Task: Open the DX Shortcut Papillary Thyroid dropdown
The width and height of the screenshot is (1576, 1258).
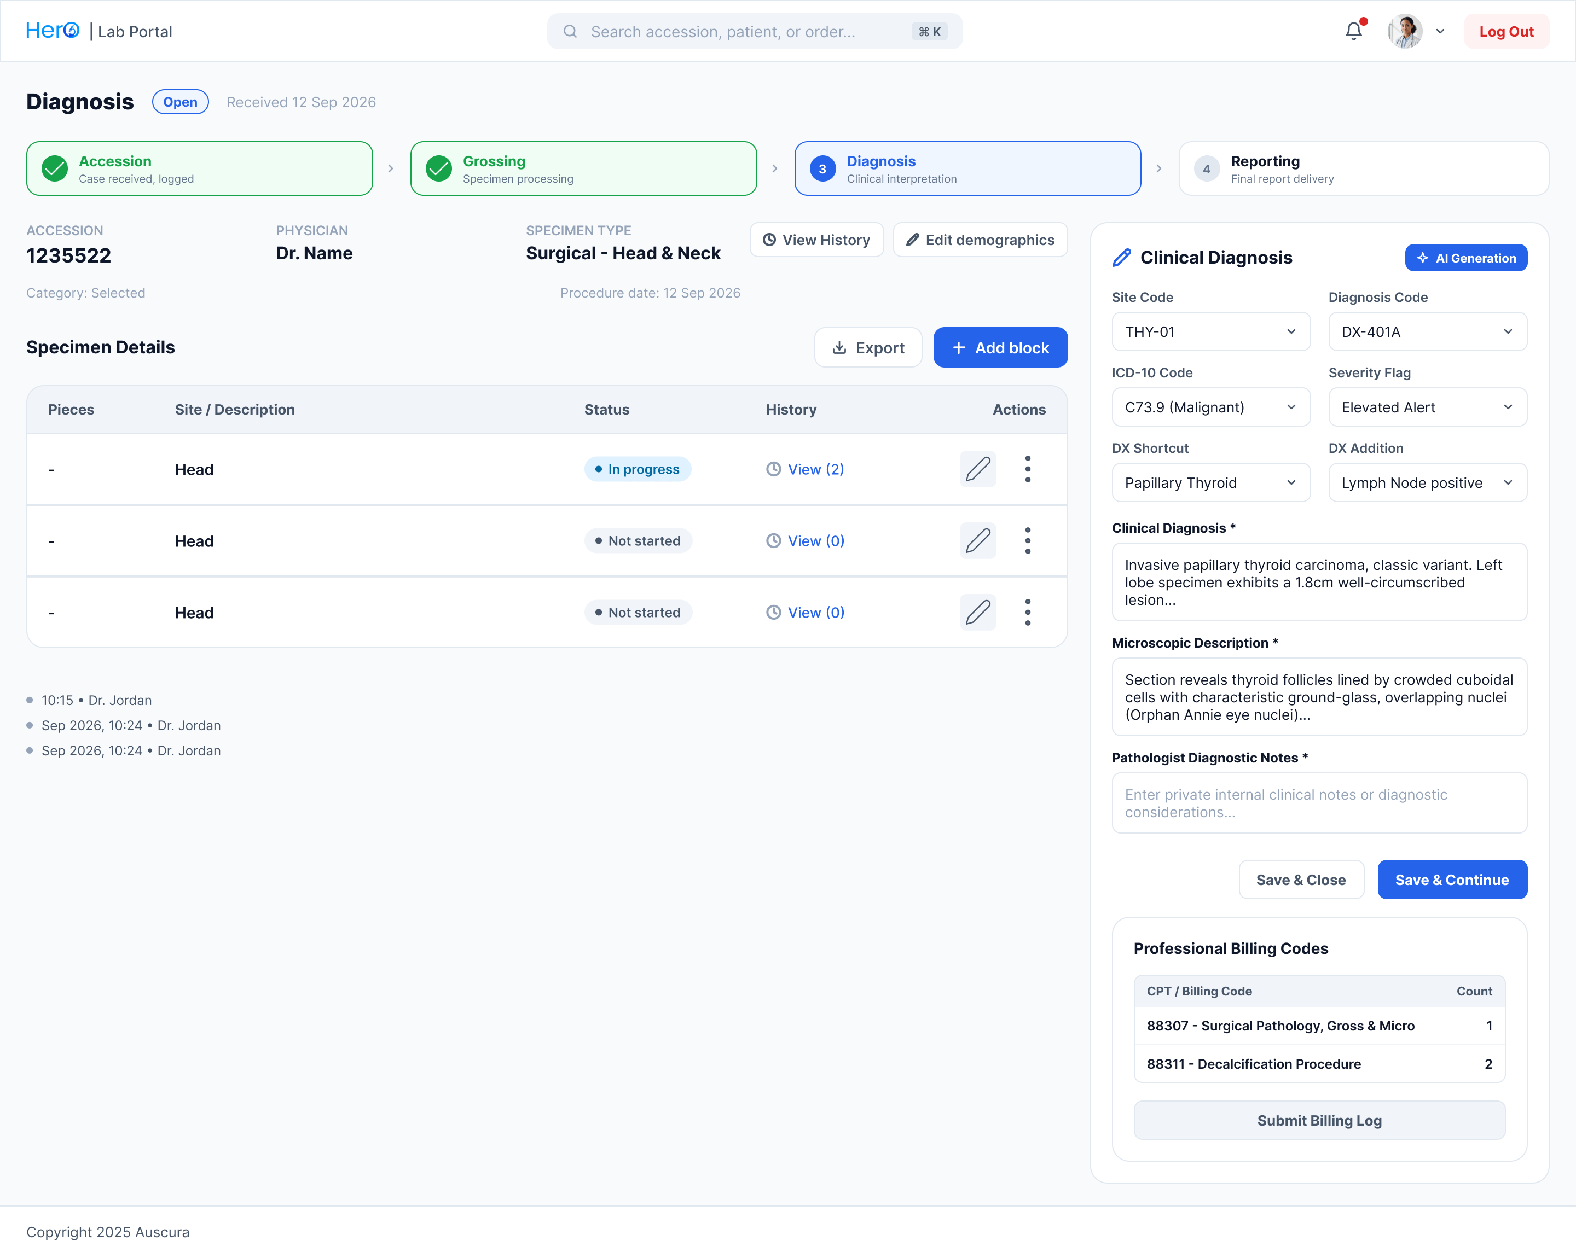Action: (x=1210, y=482)
